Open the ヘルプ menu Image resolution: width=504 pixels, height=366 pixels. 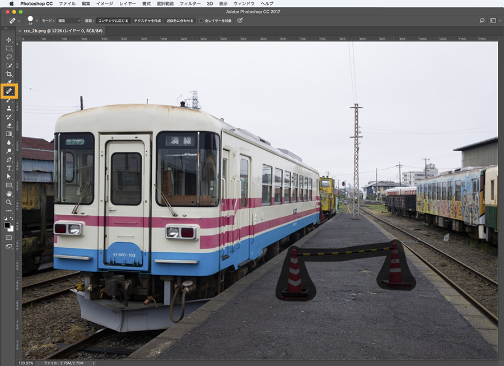pos(267,3)
